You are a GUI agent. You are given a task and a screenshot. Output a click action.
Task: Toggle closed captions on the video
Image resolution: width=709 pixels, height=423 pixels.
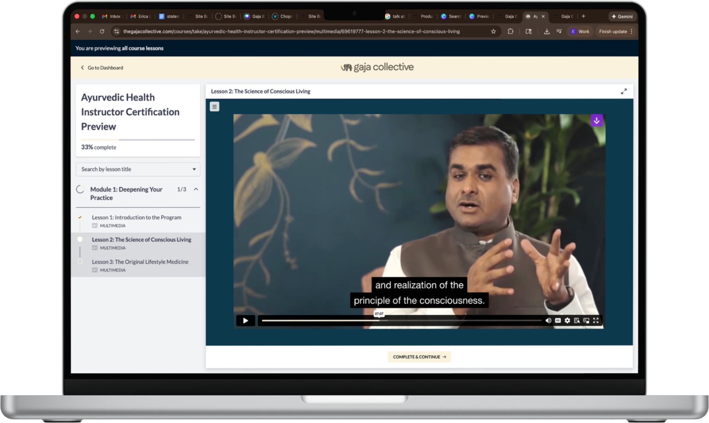tap(558, 320)
